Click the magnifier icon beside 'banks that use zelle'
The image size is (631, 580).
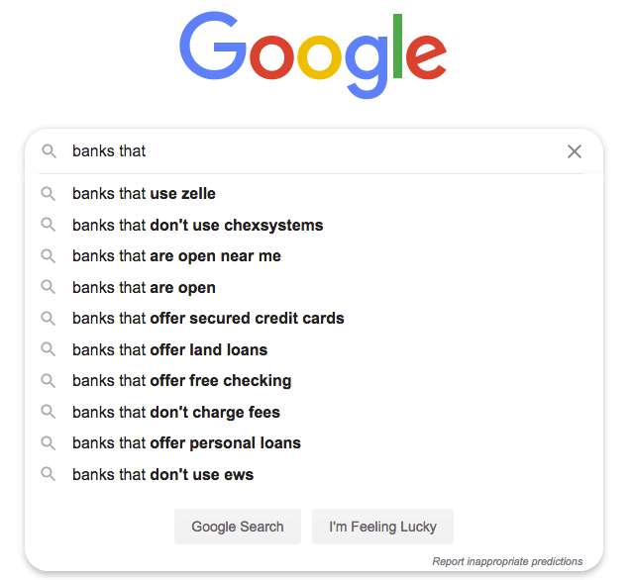click(x=49, y=193)
